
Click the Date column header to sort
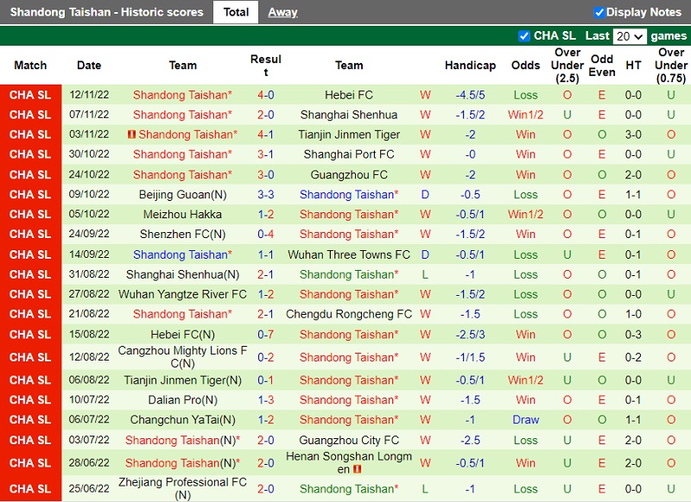tap(88, 66)
